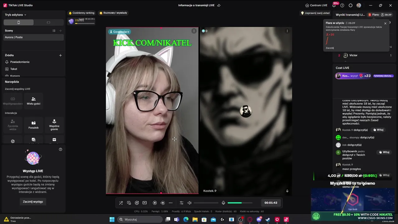Open the Wspólne granie tool
The height and width of the screenshot is (224, 398).
tap(54, 125)
